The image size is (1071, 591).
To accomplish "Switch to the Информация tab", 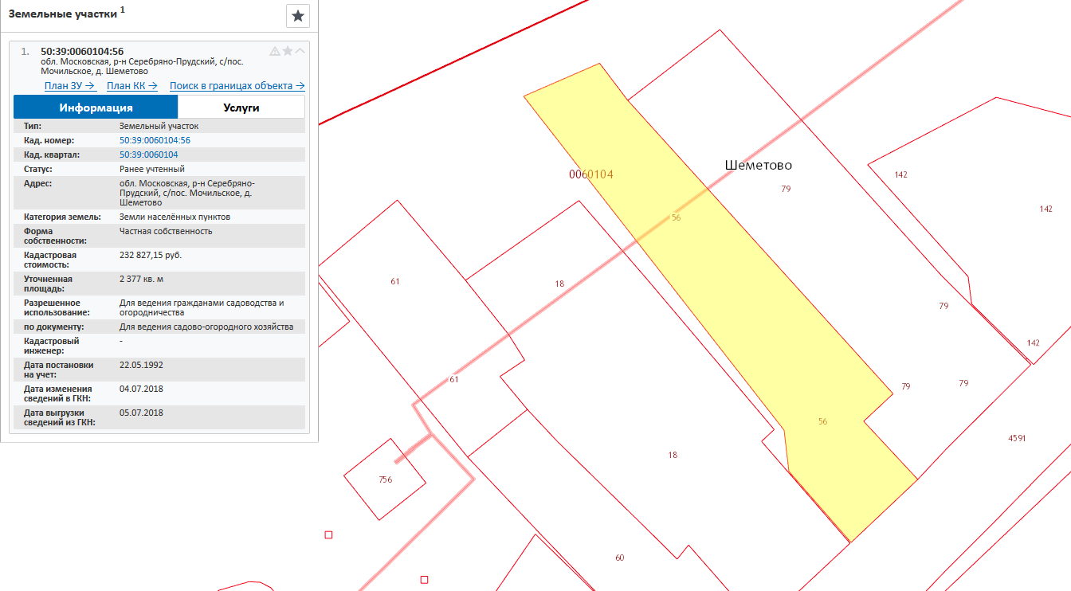I will pos(96,108).
